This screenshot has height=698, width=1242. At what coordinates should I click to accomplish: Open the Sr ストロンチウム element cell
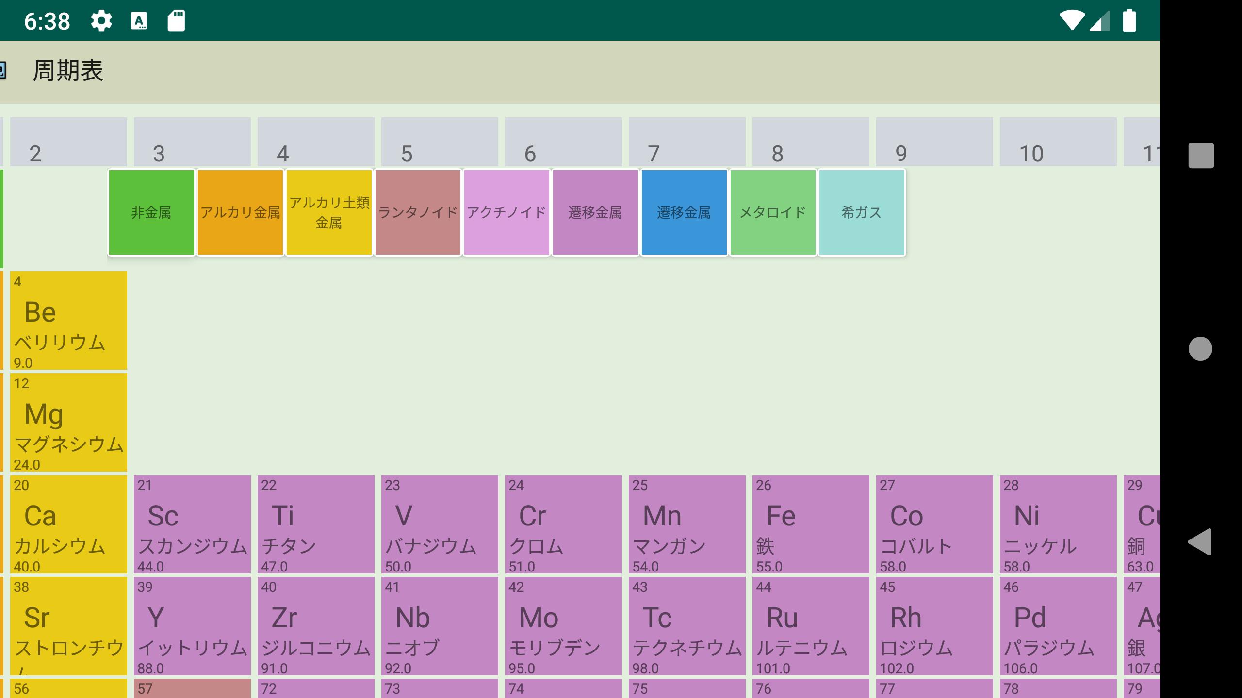tap(68, 626)
